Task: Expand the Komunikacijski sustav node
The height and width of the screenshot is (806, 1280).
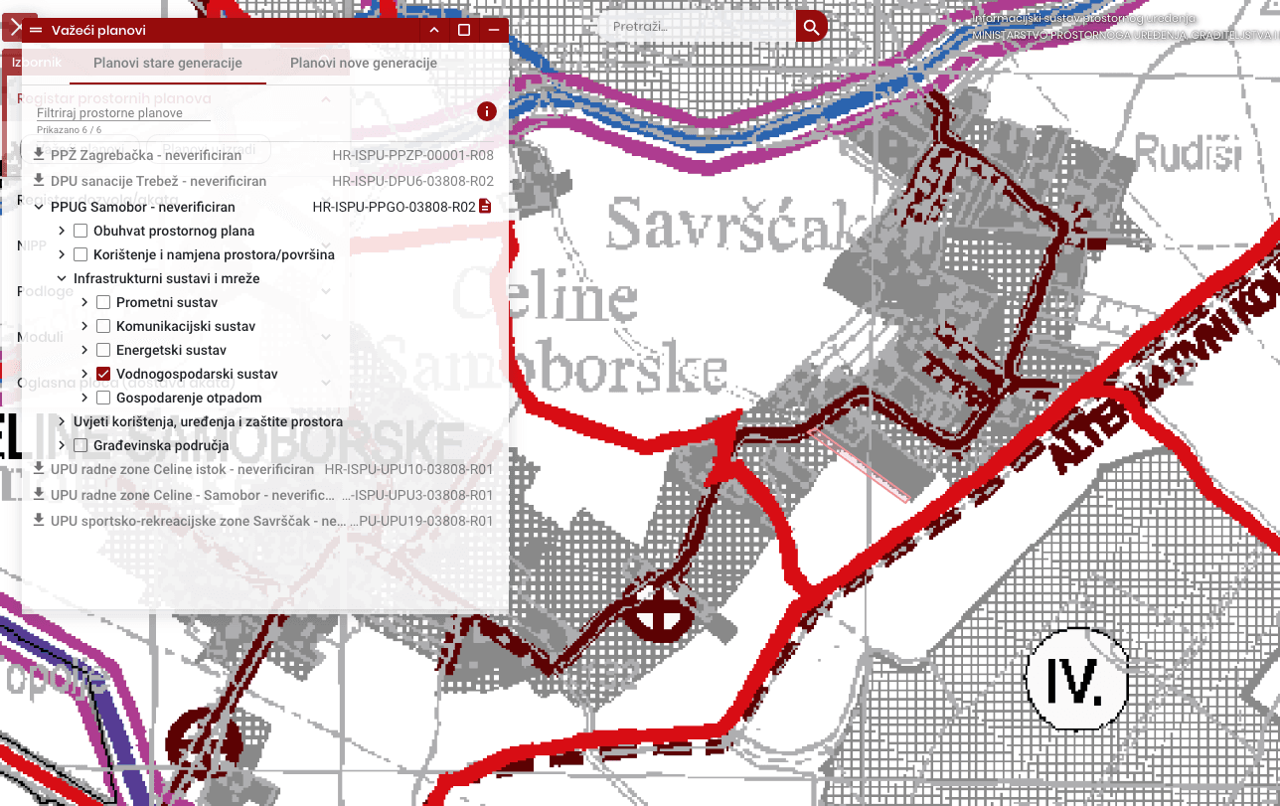Action: (x=84, y=326)
